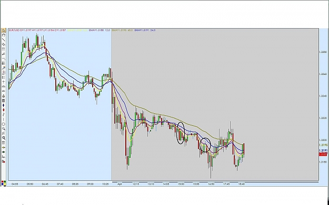Click the green right arrow icon
Viewport: 329px width, 205px height.
[x=4, y=152]
